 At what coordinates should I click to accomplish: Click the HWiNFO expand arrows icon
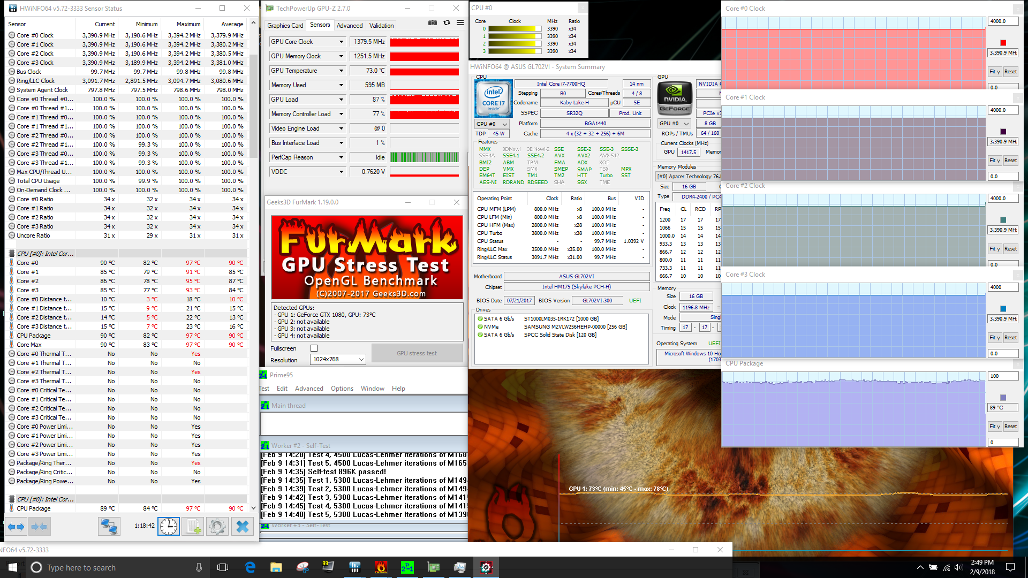click(16, 527)
